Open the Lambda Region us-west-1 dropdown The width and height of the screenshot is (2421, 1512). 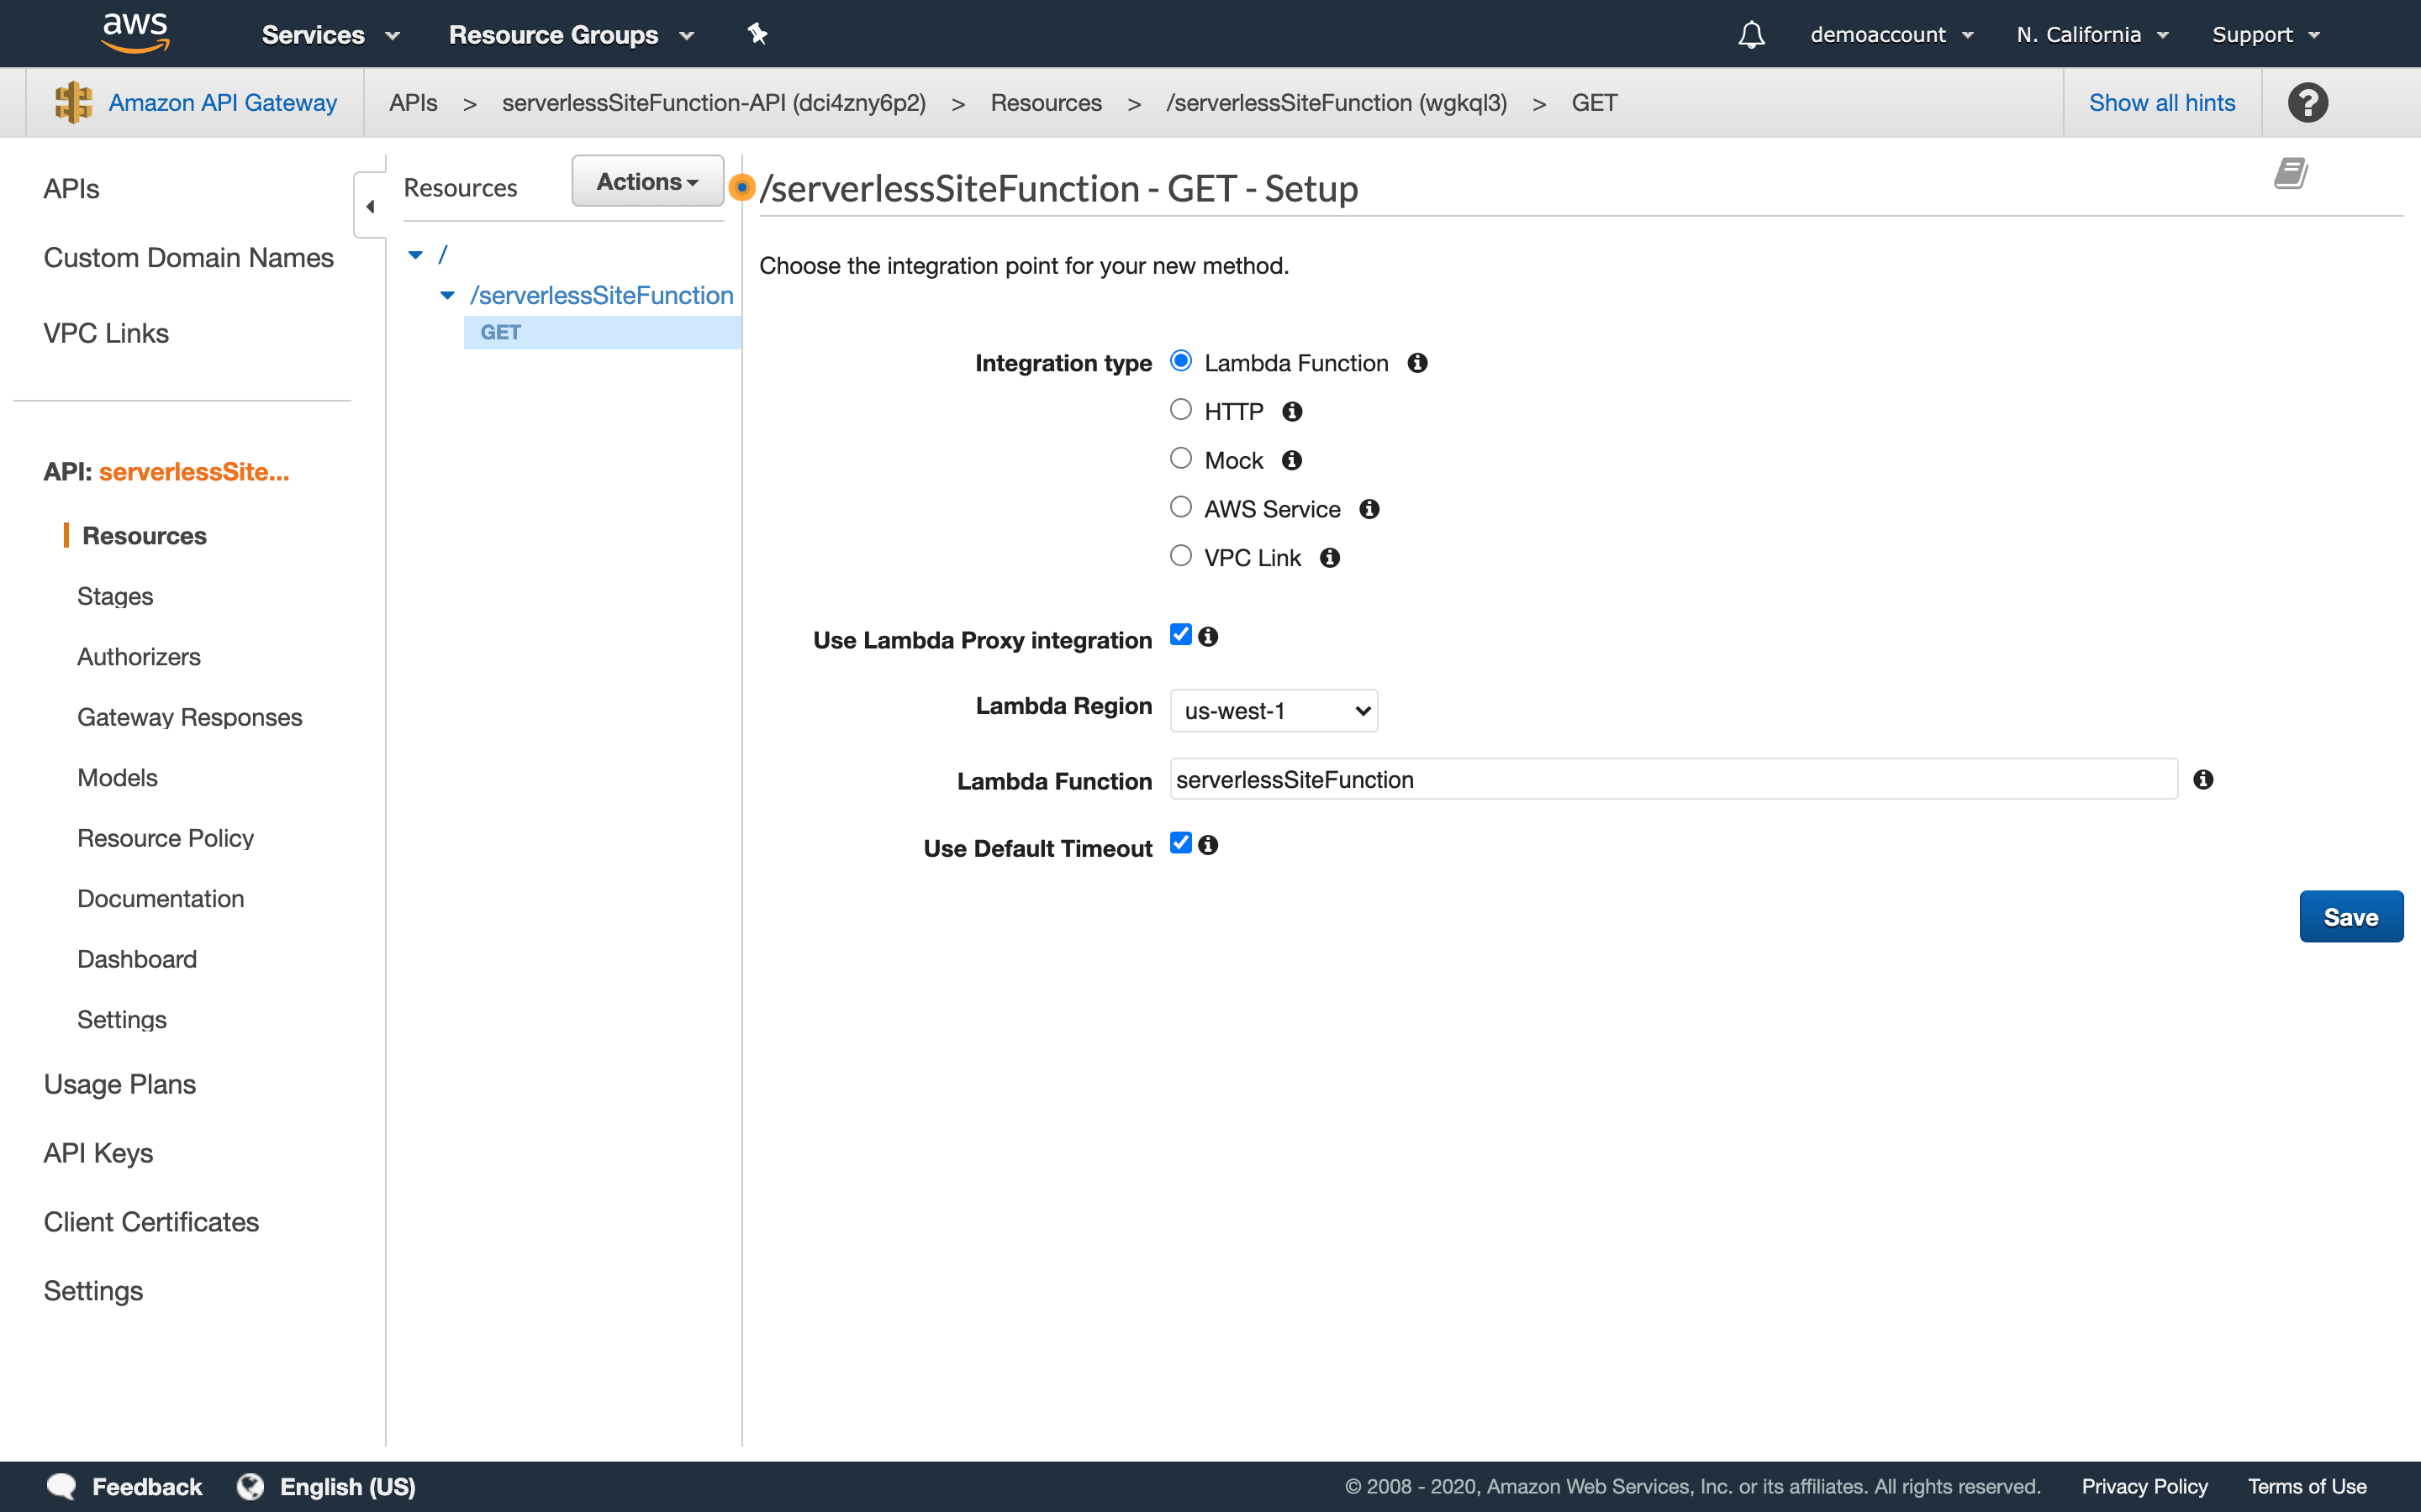(1274, 711)
